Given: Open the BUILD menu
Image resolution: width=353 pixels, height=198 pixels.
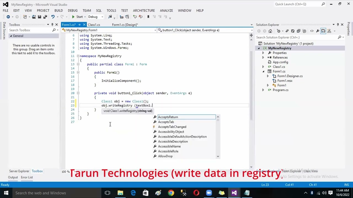Looking at the screenshot, I should click(58, 10).
